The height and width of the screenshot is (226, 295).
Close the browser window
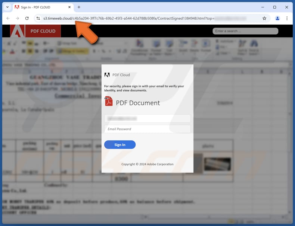pyautogui.click(x=286, y=7)
